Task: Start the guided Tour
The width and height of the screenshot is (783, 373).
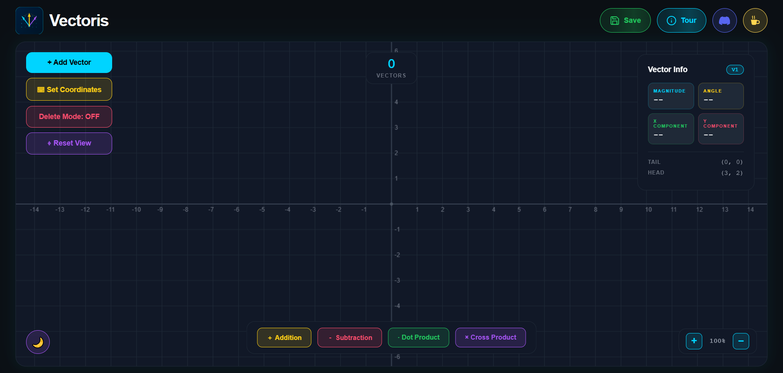Action: pyautogui.click(x=681, y=20)
